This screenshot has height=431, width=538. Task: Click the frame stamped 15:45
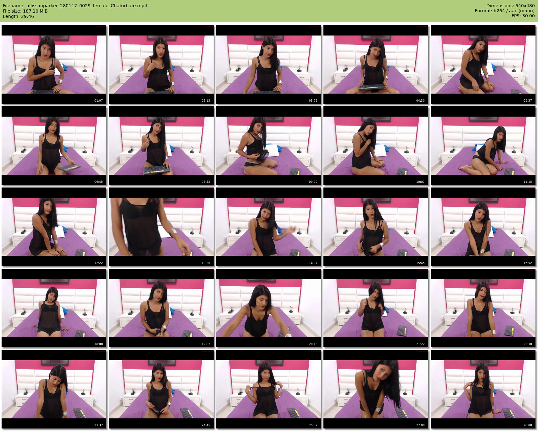coord(376,227)
